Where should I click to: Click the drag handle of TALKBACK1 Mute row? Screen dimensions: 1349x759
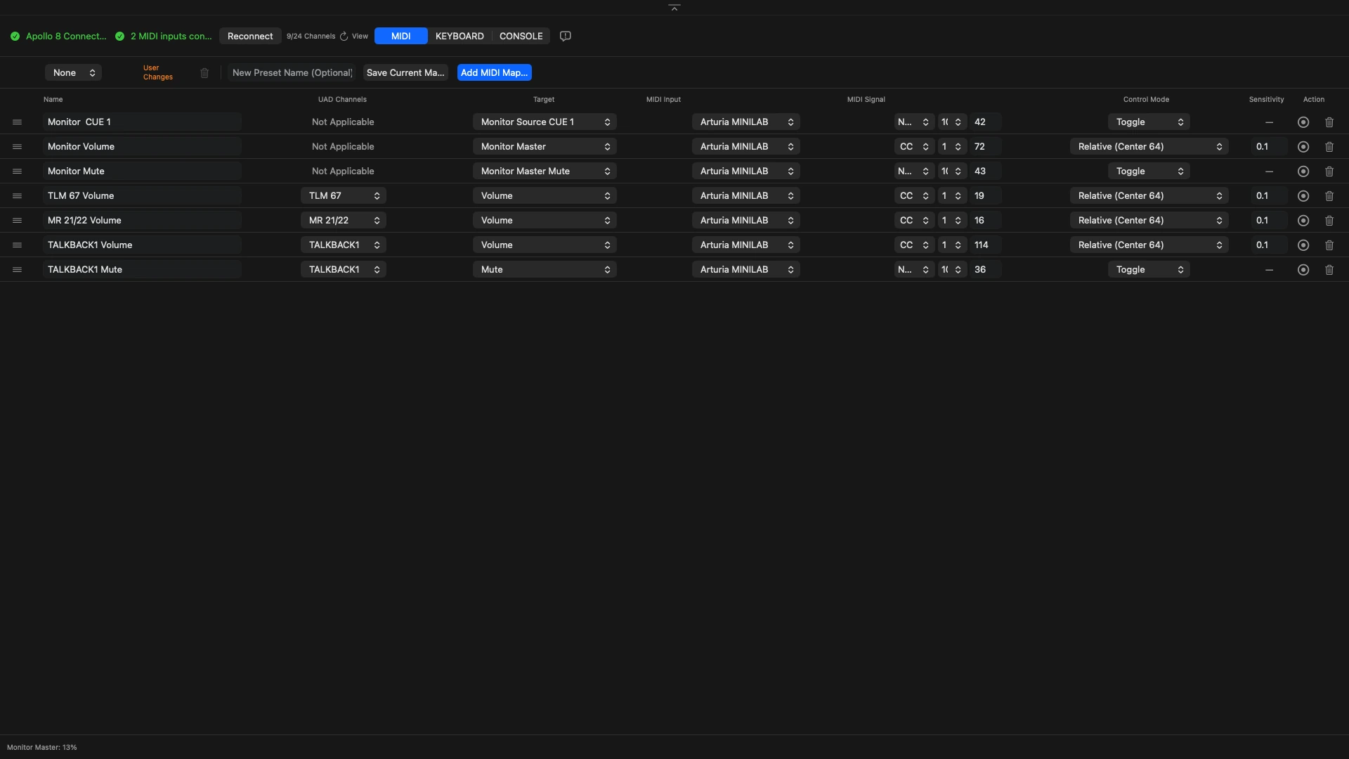(17, 270)
